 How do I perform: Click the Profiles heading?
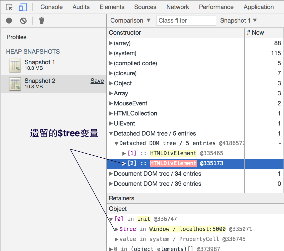[17, 37]
